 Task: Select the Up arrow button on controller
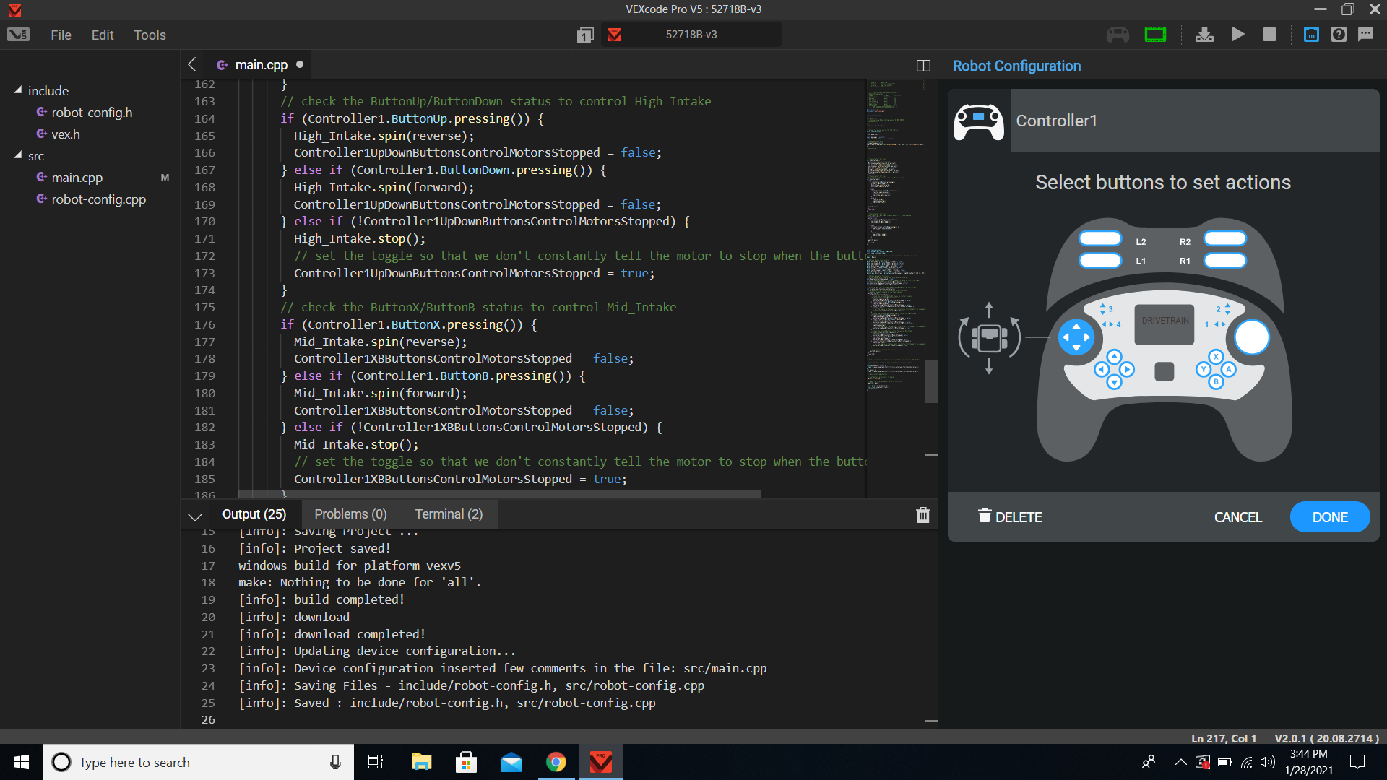click(x=1114, y=357)
